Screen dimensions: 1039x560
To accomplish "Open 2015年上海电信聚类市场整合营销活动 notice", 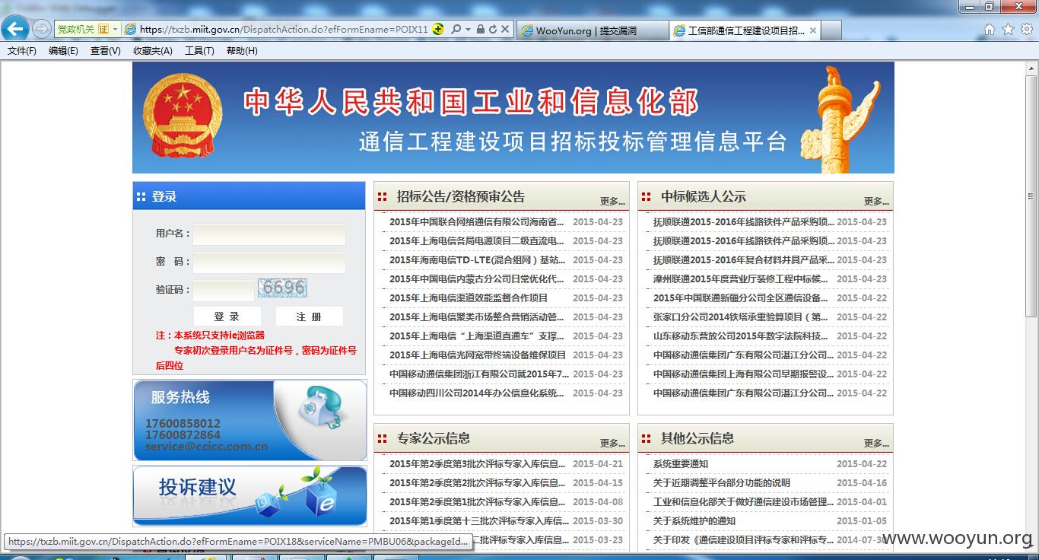I will pyautogui.click(x=477, y=317).
